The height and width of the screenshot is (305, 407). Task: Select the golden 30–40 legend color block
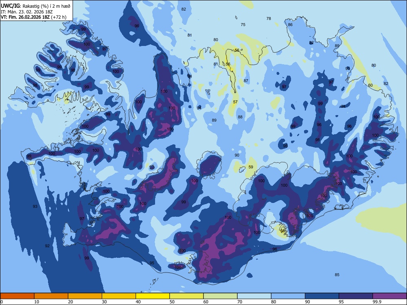[119, 296]
